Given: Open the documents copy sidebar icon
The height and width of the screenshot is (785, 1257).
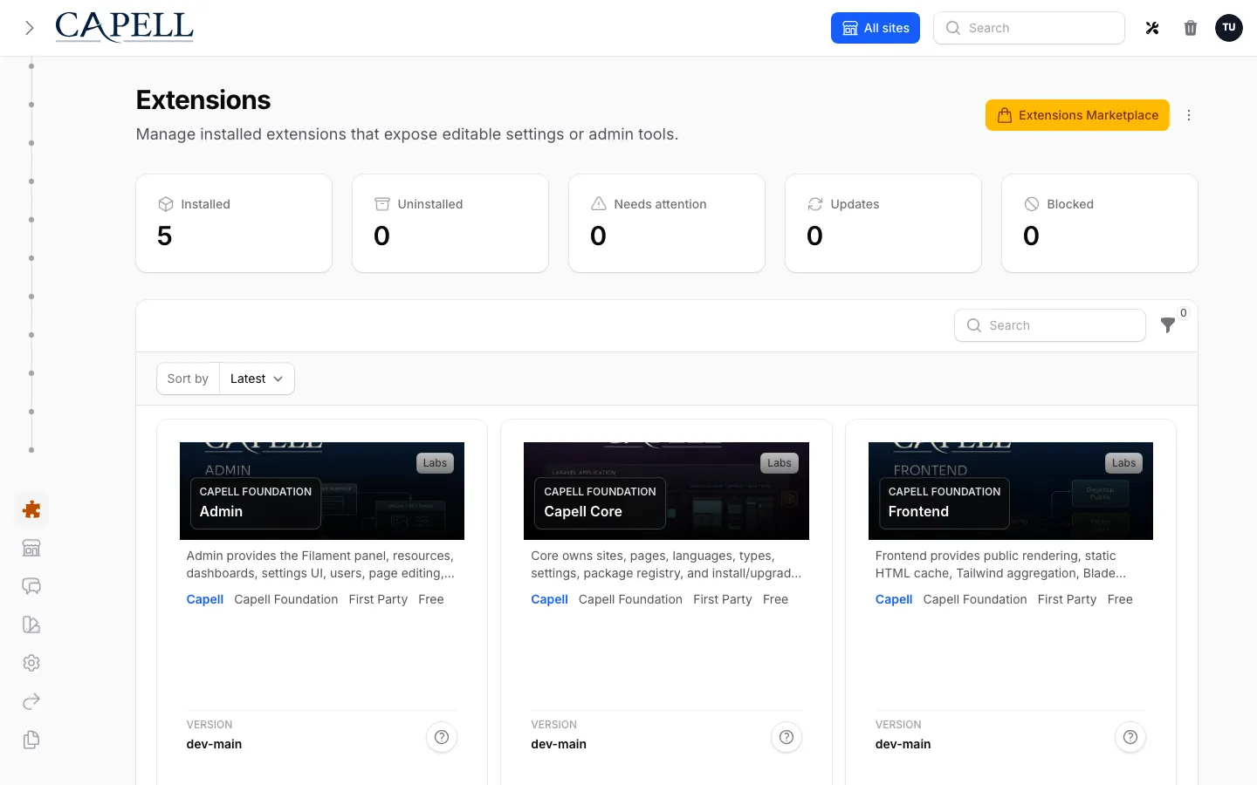Looking at the screenshot, I should tap(31, 740).
